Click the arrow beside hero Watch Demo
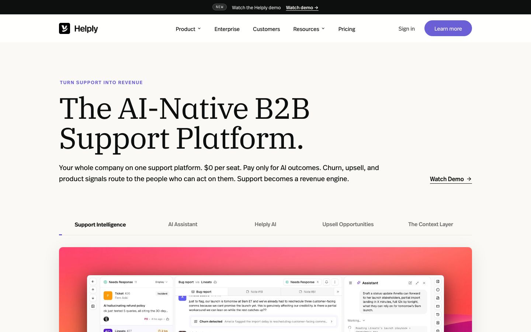Viewport: 531px width, 332px height. coord(469,179)
